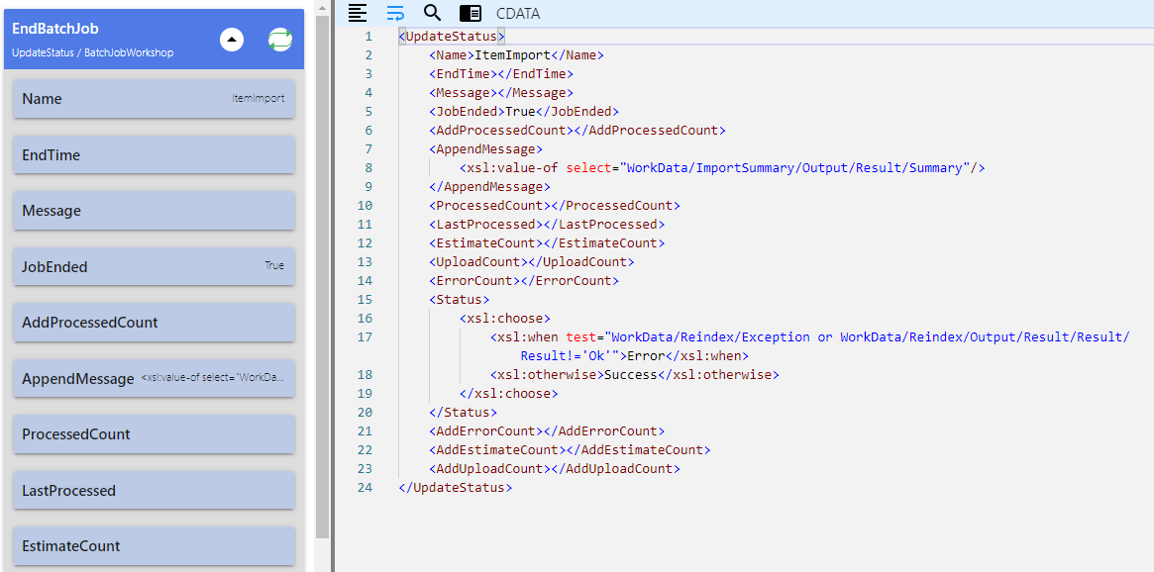Select the EndBatchJob header title
The width and height of the screenshot is (1154, 572).
point(55,30)
